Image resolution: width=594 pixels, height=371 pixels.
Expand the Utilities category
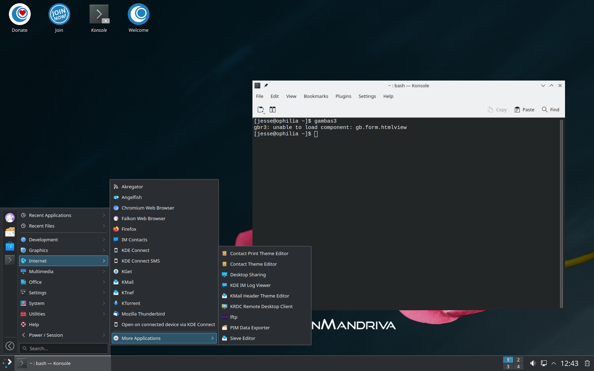[x=64, y=314]
